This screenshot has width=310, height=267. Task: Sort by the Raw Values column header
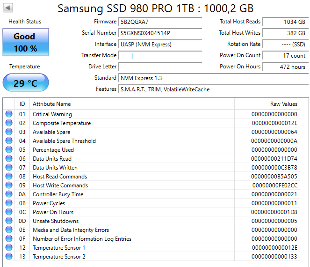click(x=267, y=104)
